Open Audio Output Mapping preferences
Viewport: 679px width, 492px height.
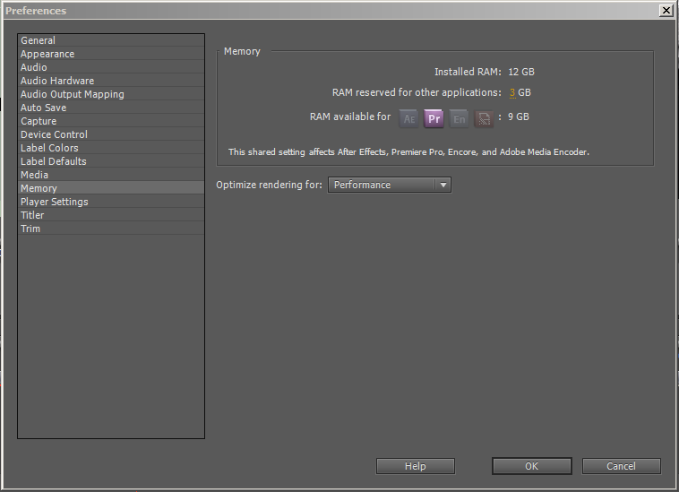point(111,94)
